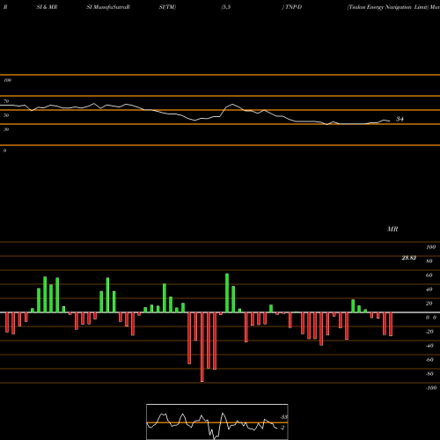Click the longest red bar in MR histogram
440x440 pixels.
point(202,347)
